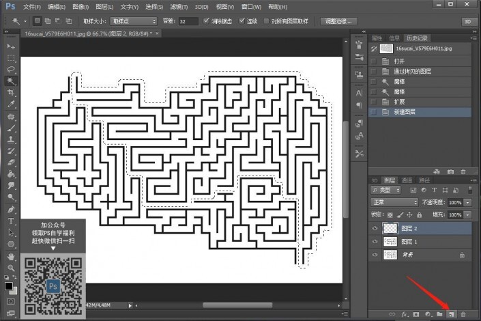Add a layer style via fx icon
The width and height of the screenshot is (481, 321).
403,313
